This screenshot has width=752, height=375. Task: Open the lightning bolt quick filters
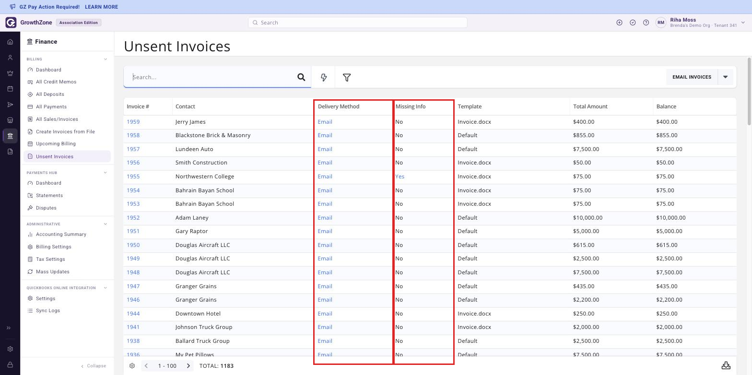click(324, 77)
